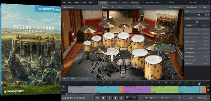The image size is (211, 101).
Task: Stop playback with the square Stop button
Action: pyautogui.click(x=103, y=98)
